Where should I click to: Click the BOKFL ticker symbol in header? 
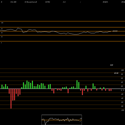(x=105, y=2)
